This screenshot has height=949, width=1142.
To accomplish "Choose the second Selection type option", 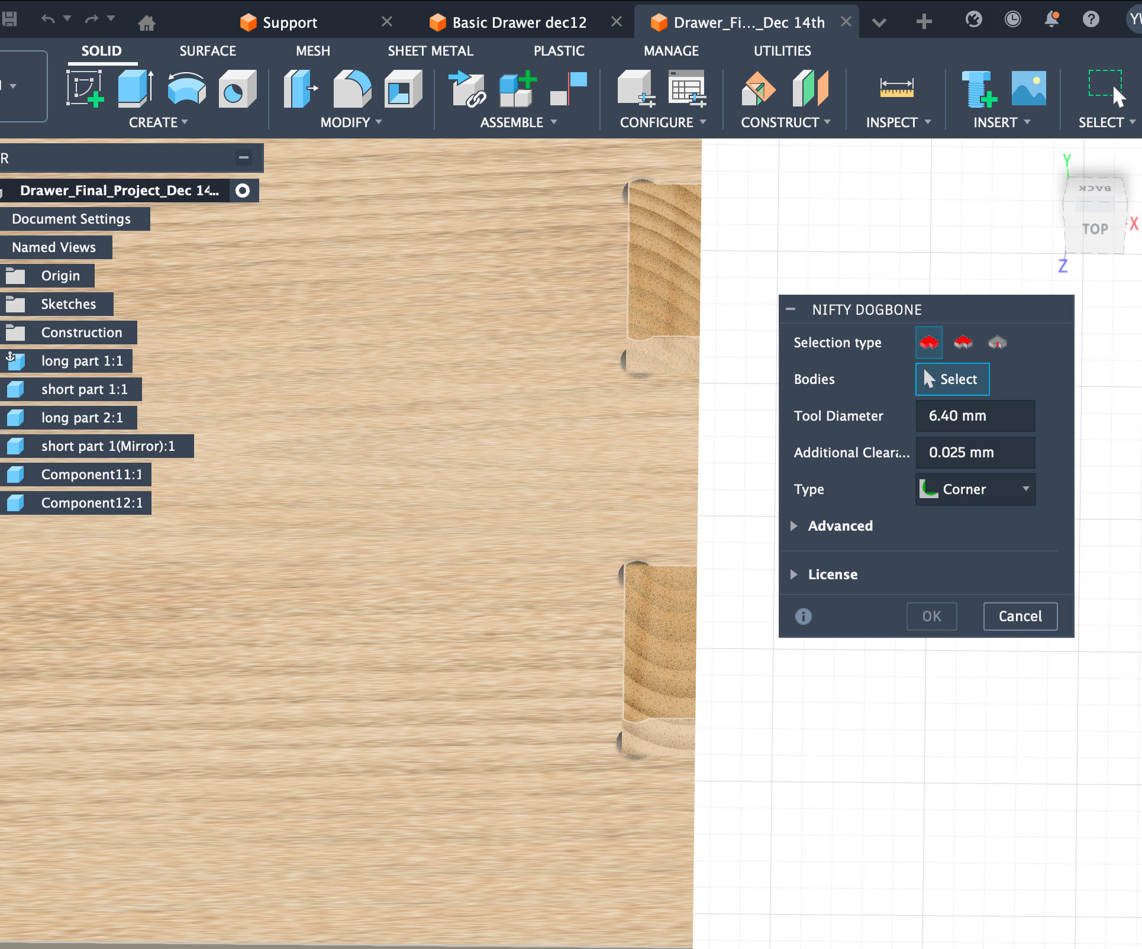I will click(x=963, y=343).
